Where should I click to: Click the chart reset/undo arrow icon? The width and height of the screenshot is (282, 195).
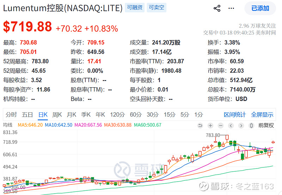coord(200,125)
